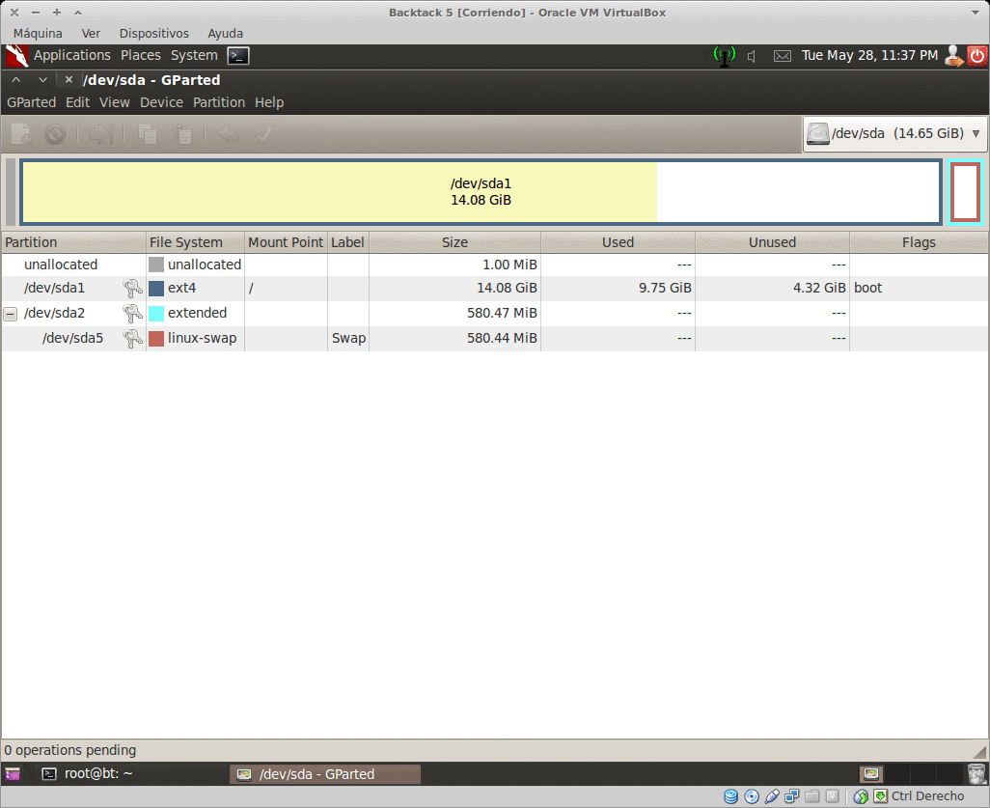Click the Resize/Move toolbar icon
Image resolution: width=990 pixels, height=808 pixels.
pyautogui.click(x=100, y=135)
